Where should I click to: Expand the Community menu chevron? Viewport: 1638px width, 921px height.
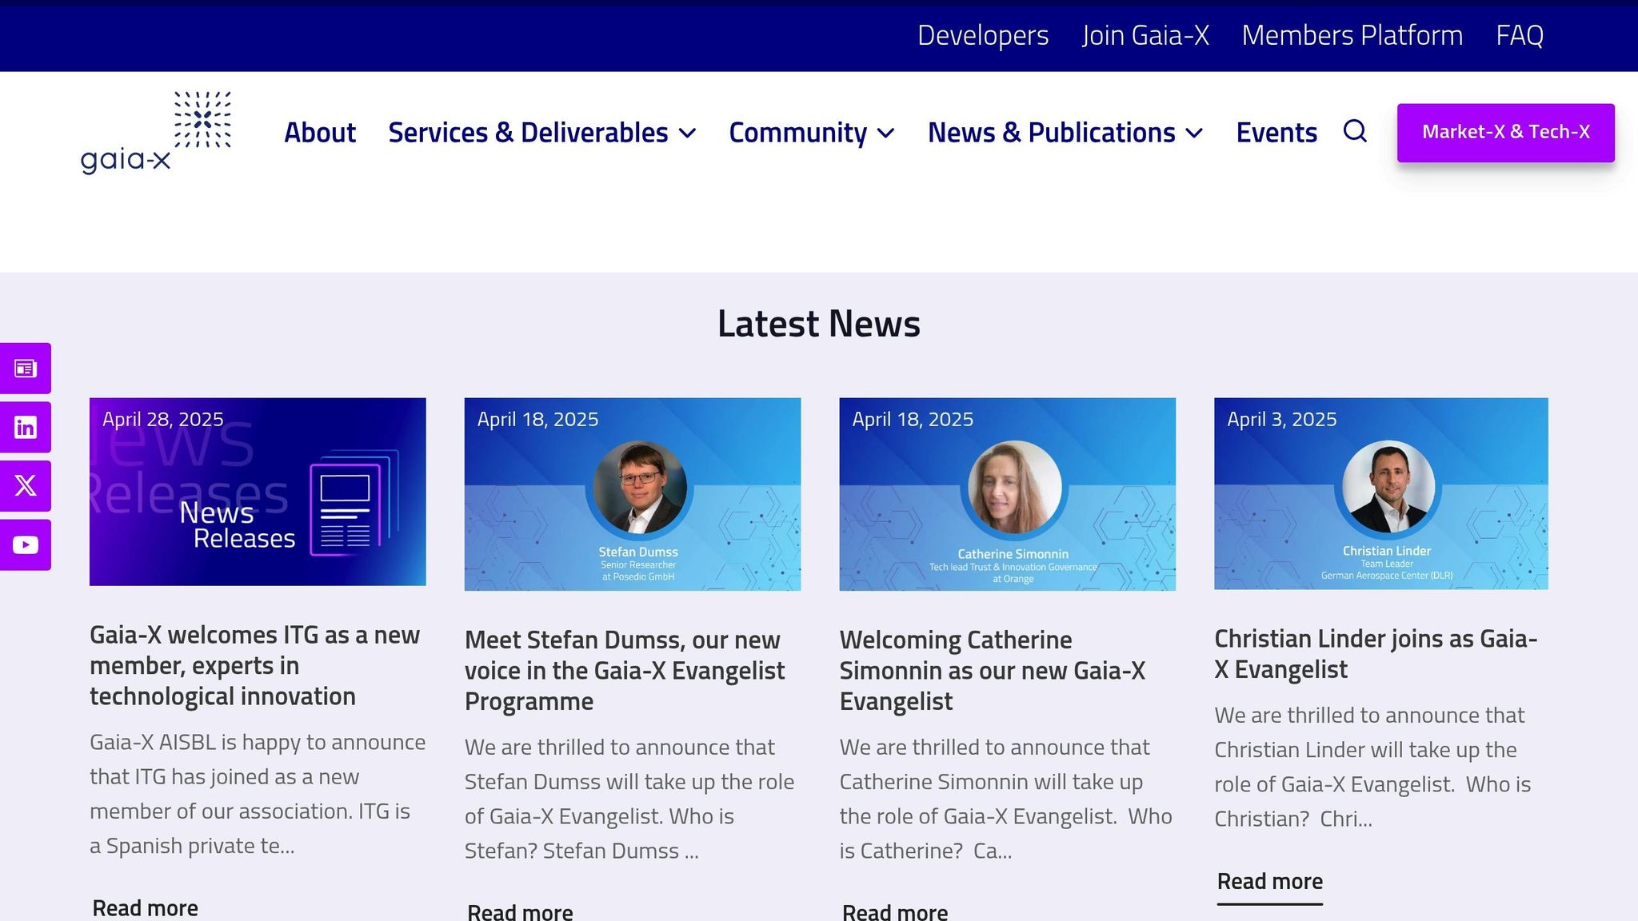[886, 134]
